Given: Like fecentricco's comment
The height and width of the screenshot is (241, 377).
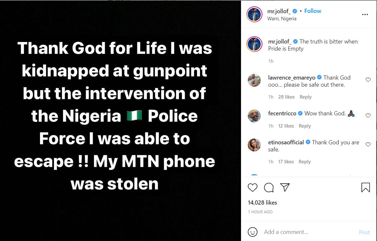Looking at the screenshot, I should (x=368, y=115).
